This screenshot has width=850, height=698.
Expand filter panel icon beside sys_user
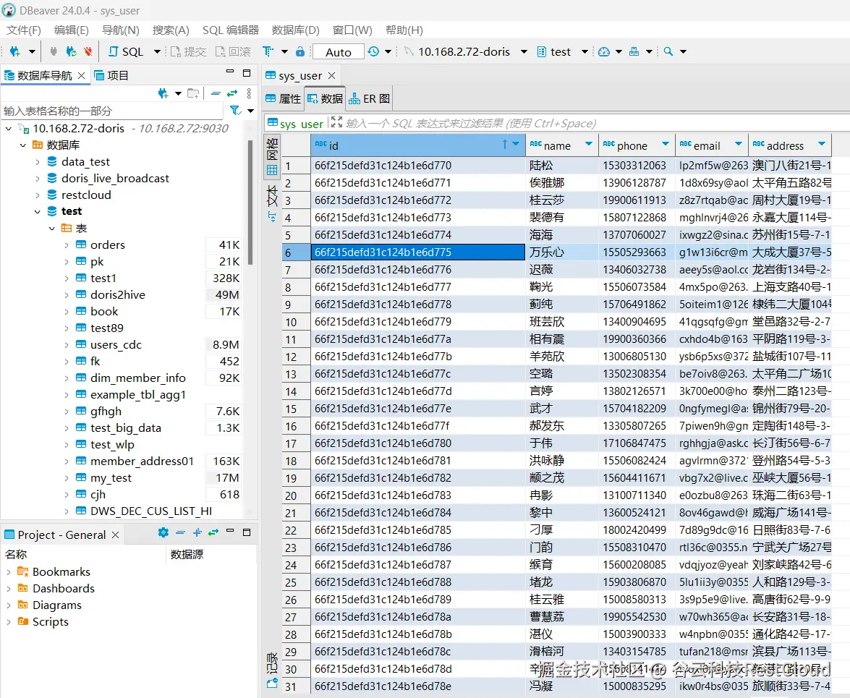(336, 123)
